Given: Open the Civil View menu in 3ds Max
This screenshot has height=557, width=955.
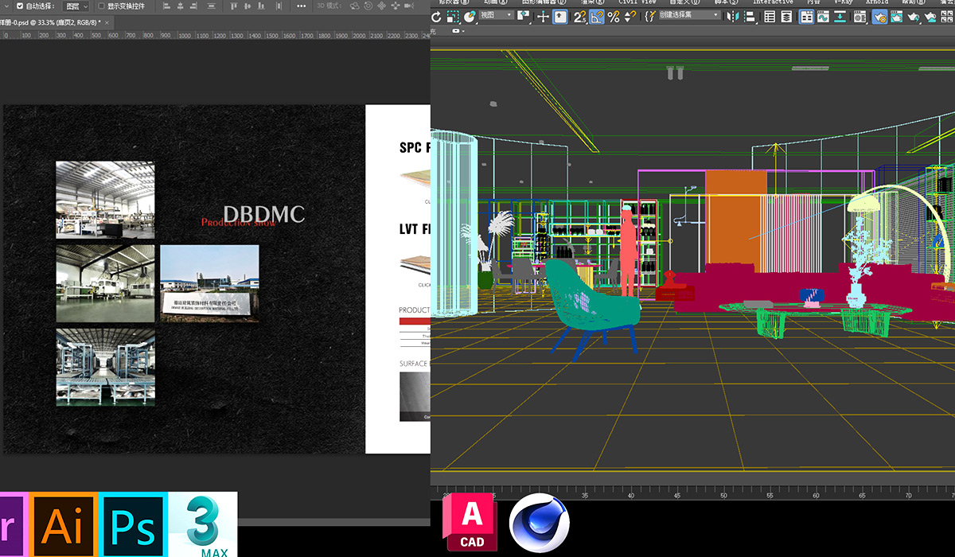Looking at the screenshot, I should (637, 2).
